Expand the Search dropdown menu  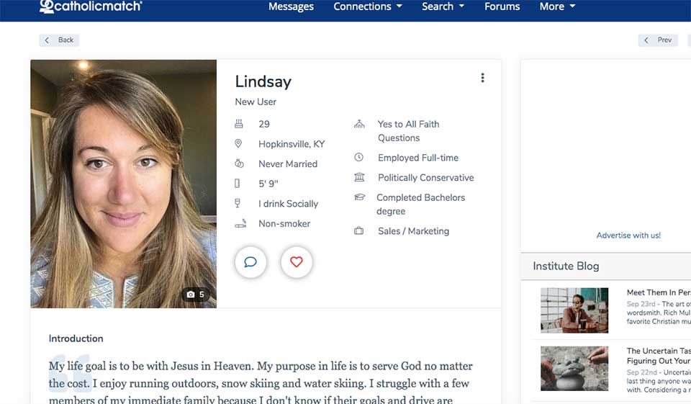443,6
